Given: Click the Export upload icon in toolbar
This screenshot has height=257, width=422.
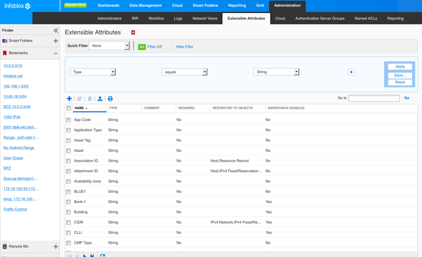Looking at the screenshot, I should pyautogui.click(x=100, y=98).
